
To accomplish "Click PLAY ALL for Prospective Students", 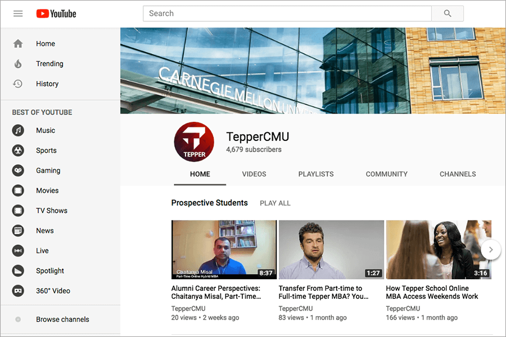I will (275, 203).
